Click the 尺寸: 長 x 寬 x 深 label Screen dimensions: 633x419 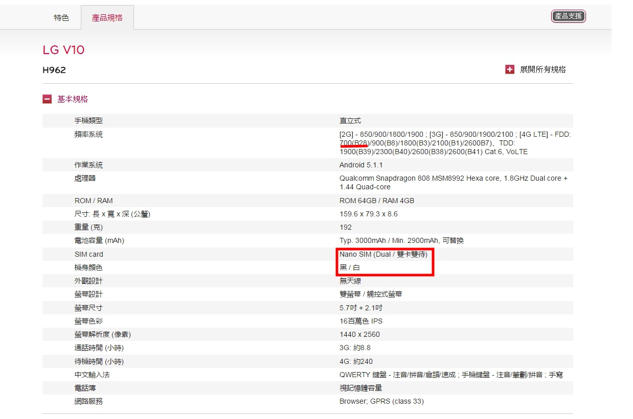[112, 214]
